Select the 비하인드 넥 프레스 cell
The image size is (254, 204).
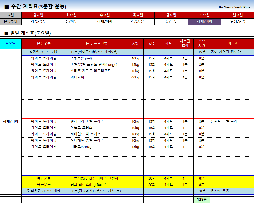[x=96, y=134]
